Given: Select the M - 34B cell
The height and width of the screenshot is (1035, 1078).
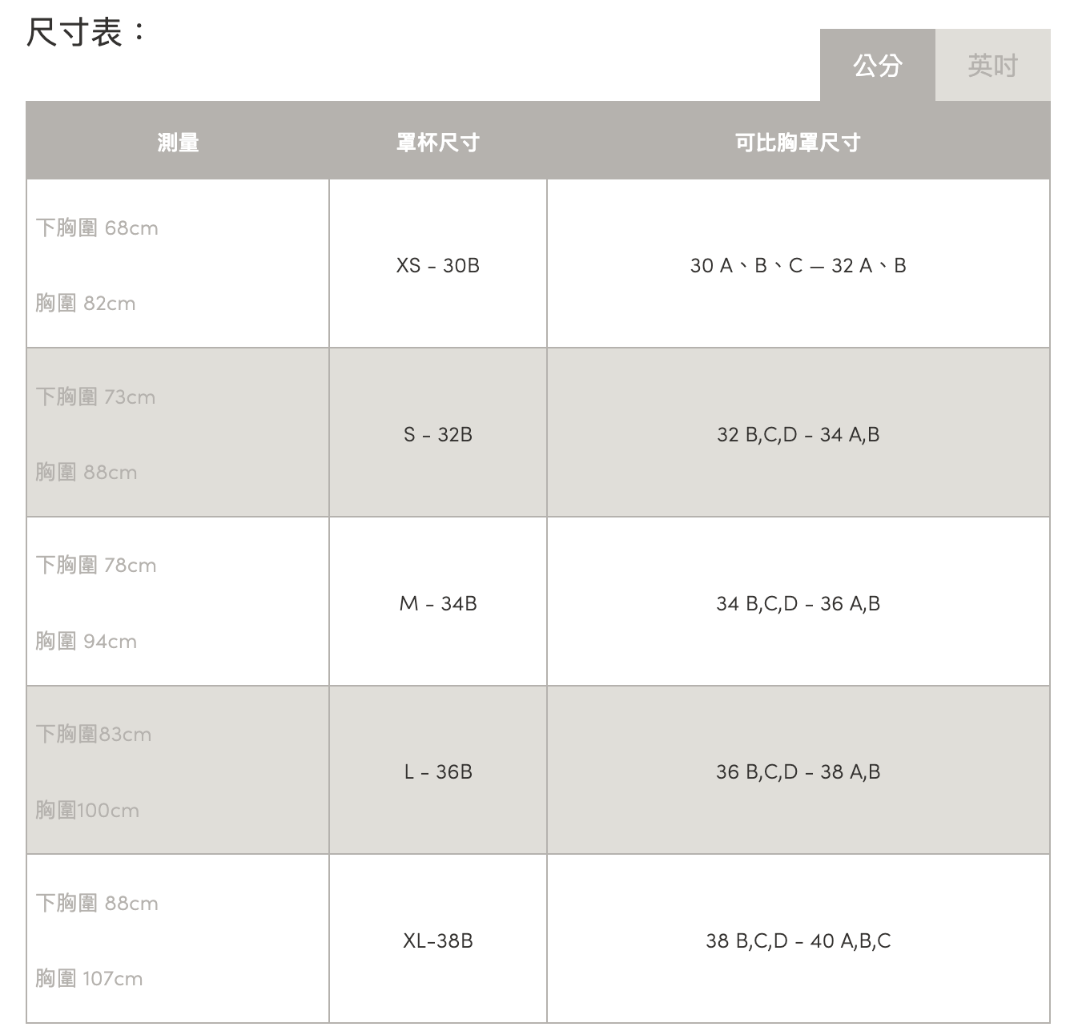Looking at the screenshot, I should click(437, 603).
